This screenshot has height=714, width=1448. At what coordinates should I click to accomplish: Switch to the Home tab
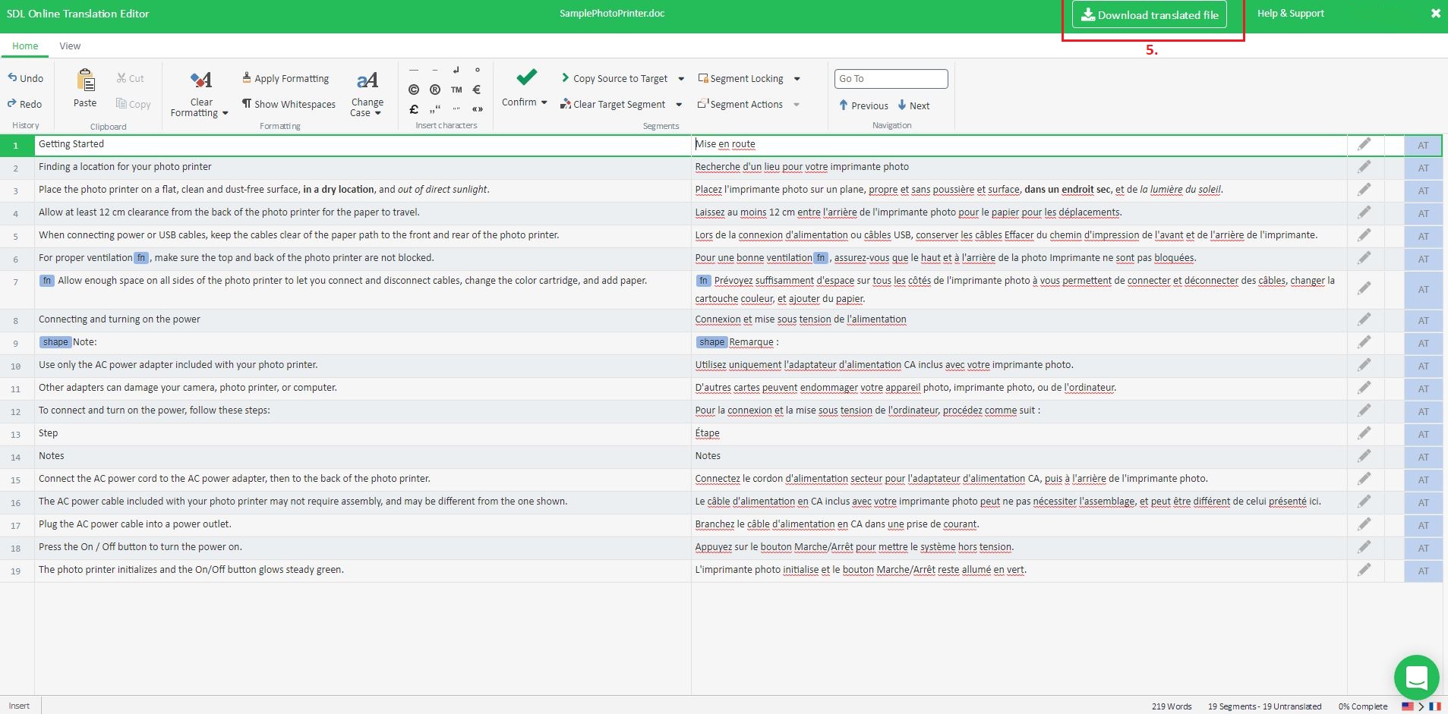coord(25,46)
